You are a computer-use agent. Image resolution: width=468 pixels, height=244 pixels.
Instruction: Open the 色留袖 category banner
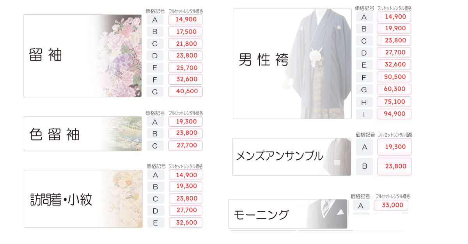pyautogui.click(x=83, y=134)
